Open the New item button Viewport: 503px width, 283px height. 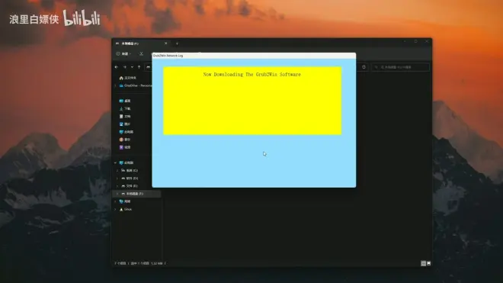point(123,53)
